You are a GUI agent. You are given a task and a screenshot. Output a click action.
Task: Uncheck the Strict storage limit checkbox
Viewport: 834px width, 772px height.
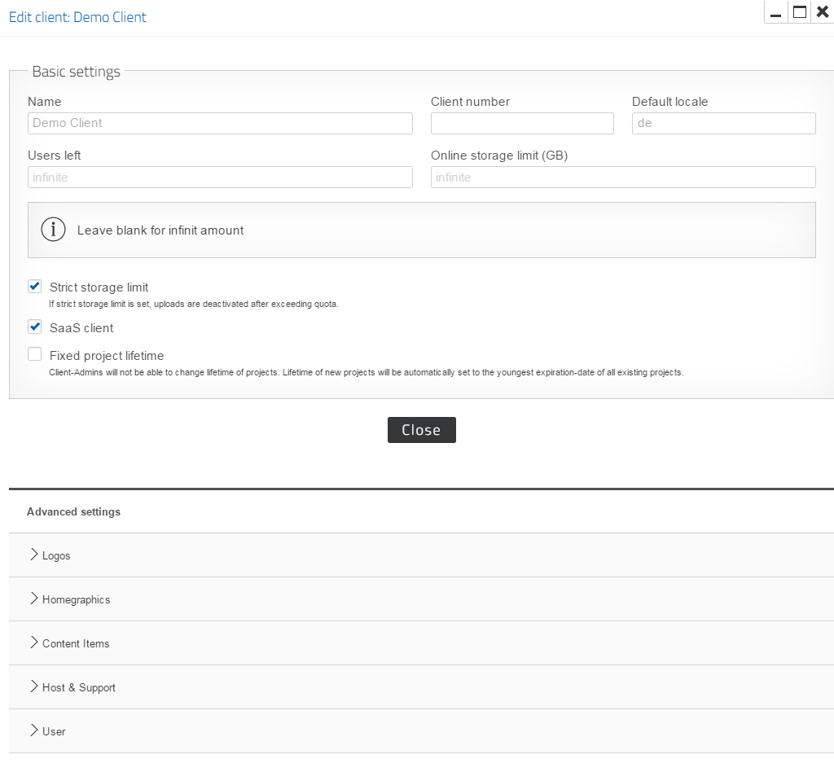click(34, 287)
